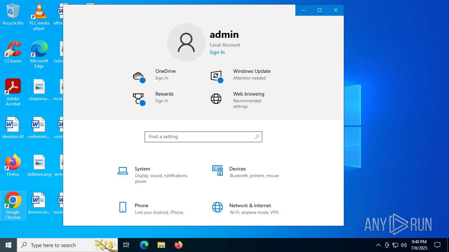Click the magnifier icon in settings search
Screen dimensions: 449x252
[257, 137]
